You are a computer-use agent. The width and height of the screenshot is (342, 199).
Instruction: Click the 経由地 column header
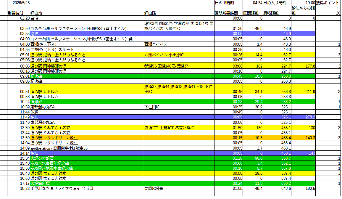pyautogui.click(x=87, y=10)
